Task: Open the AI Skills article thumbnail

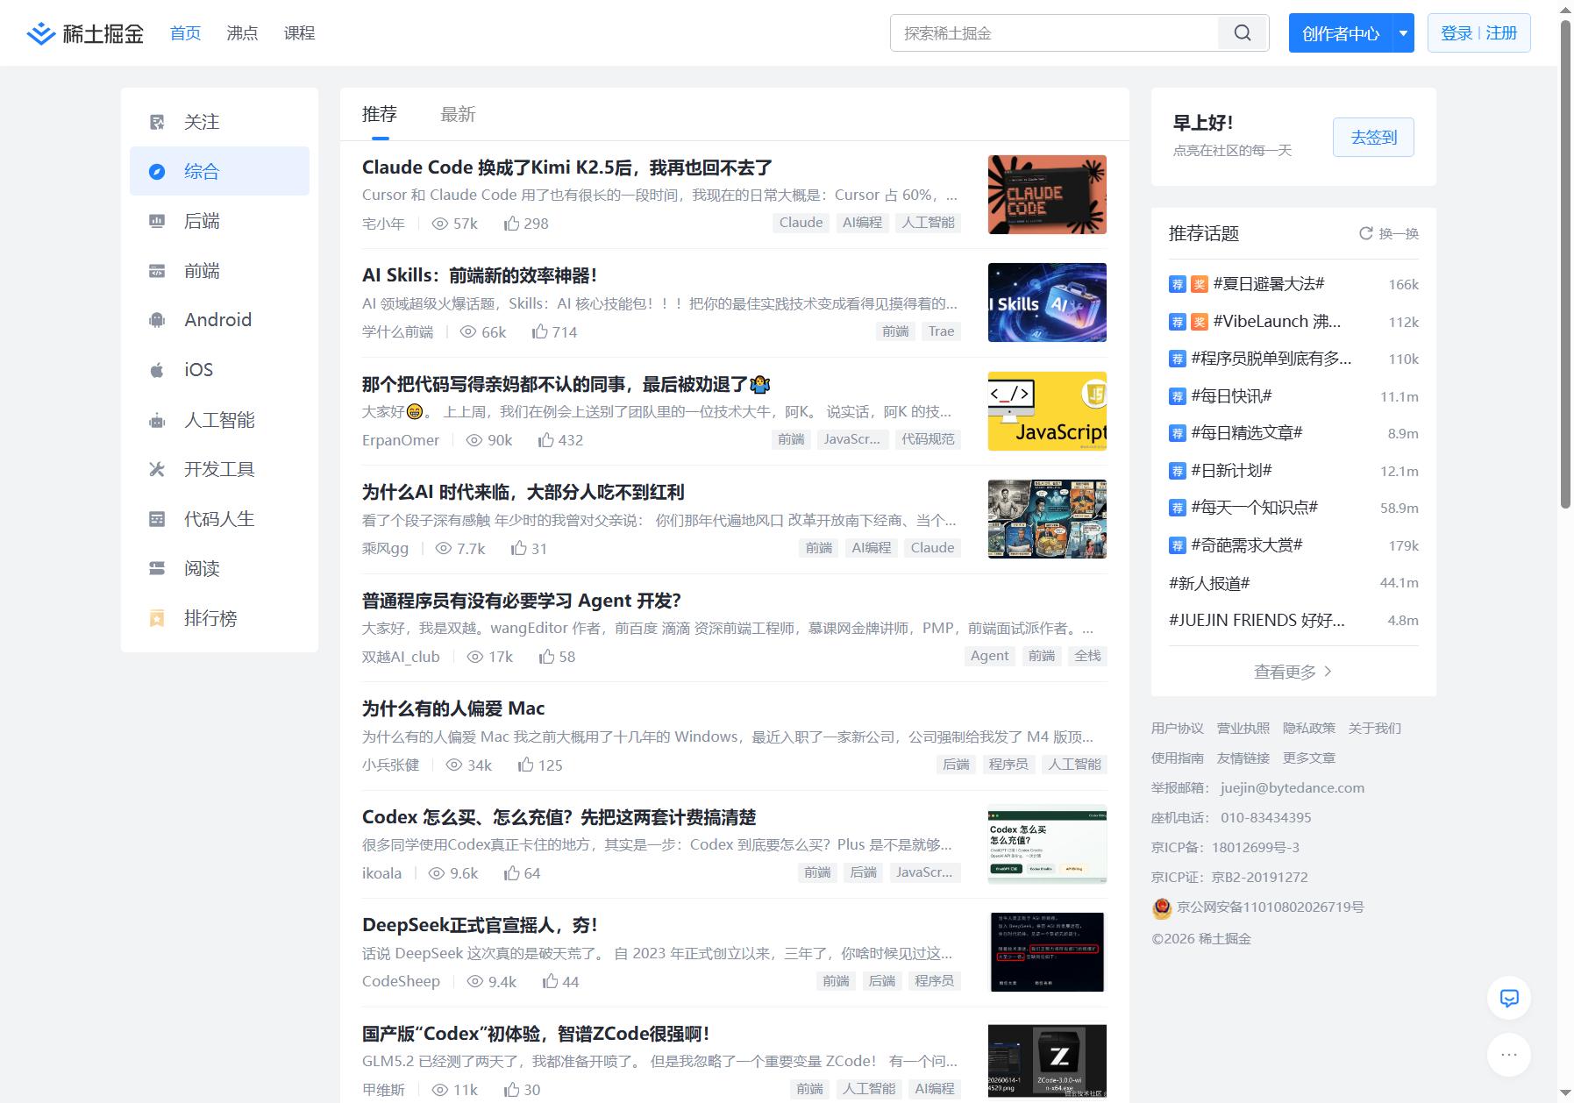Action: tap(1047, 302)
